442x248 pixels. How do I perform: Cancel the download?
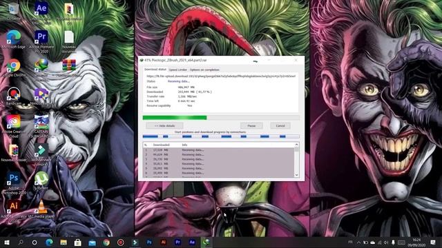[280, 125]
